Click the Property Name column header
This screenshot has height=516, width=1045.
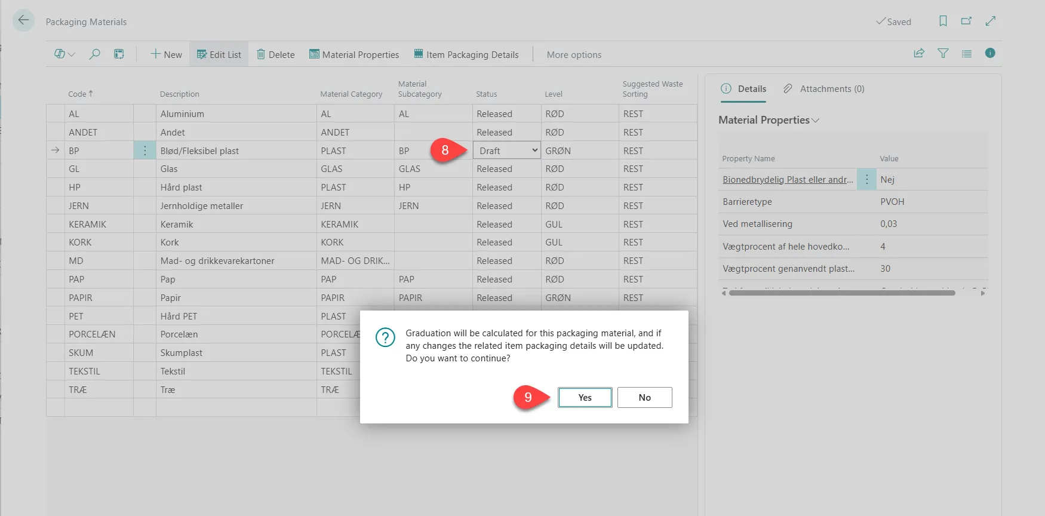tap(748, 158)
